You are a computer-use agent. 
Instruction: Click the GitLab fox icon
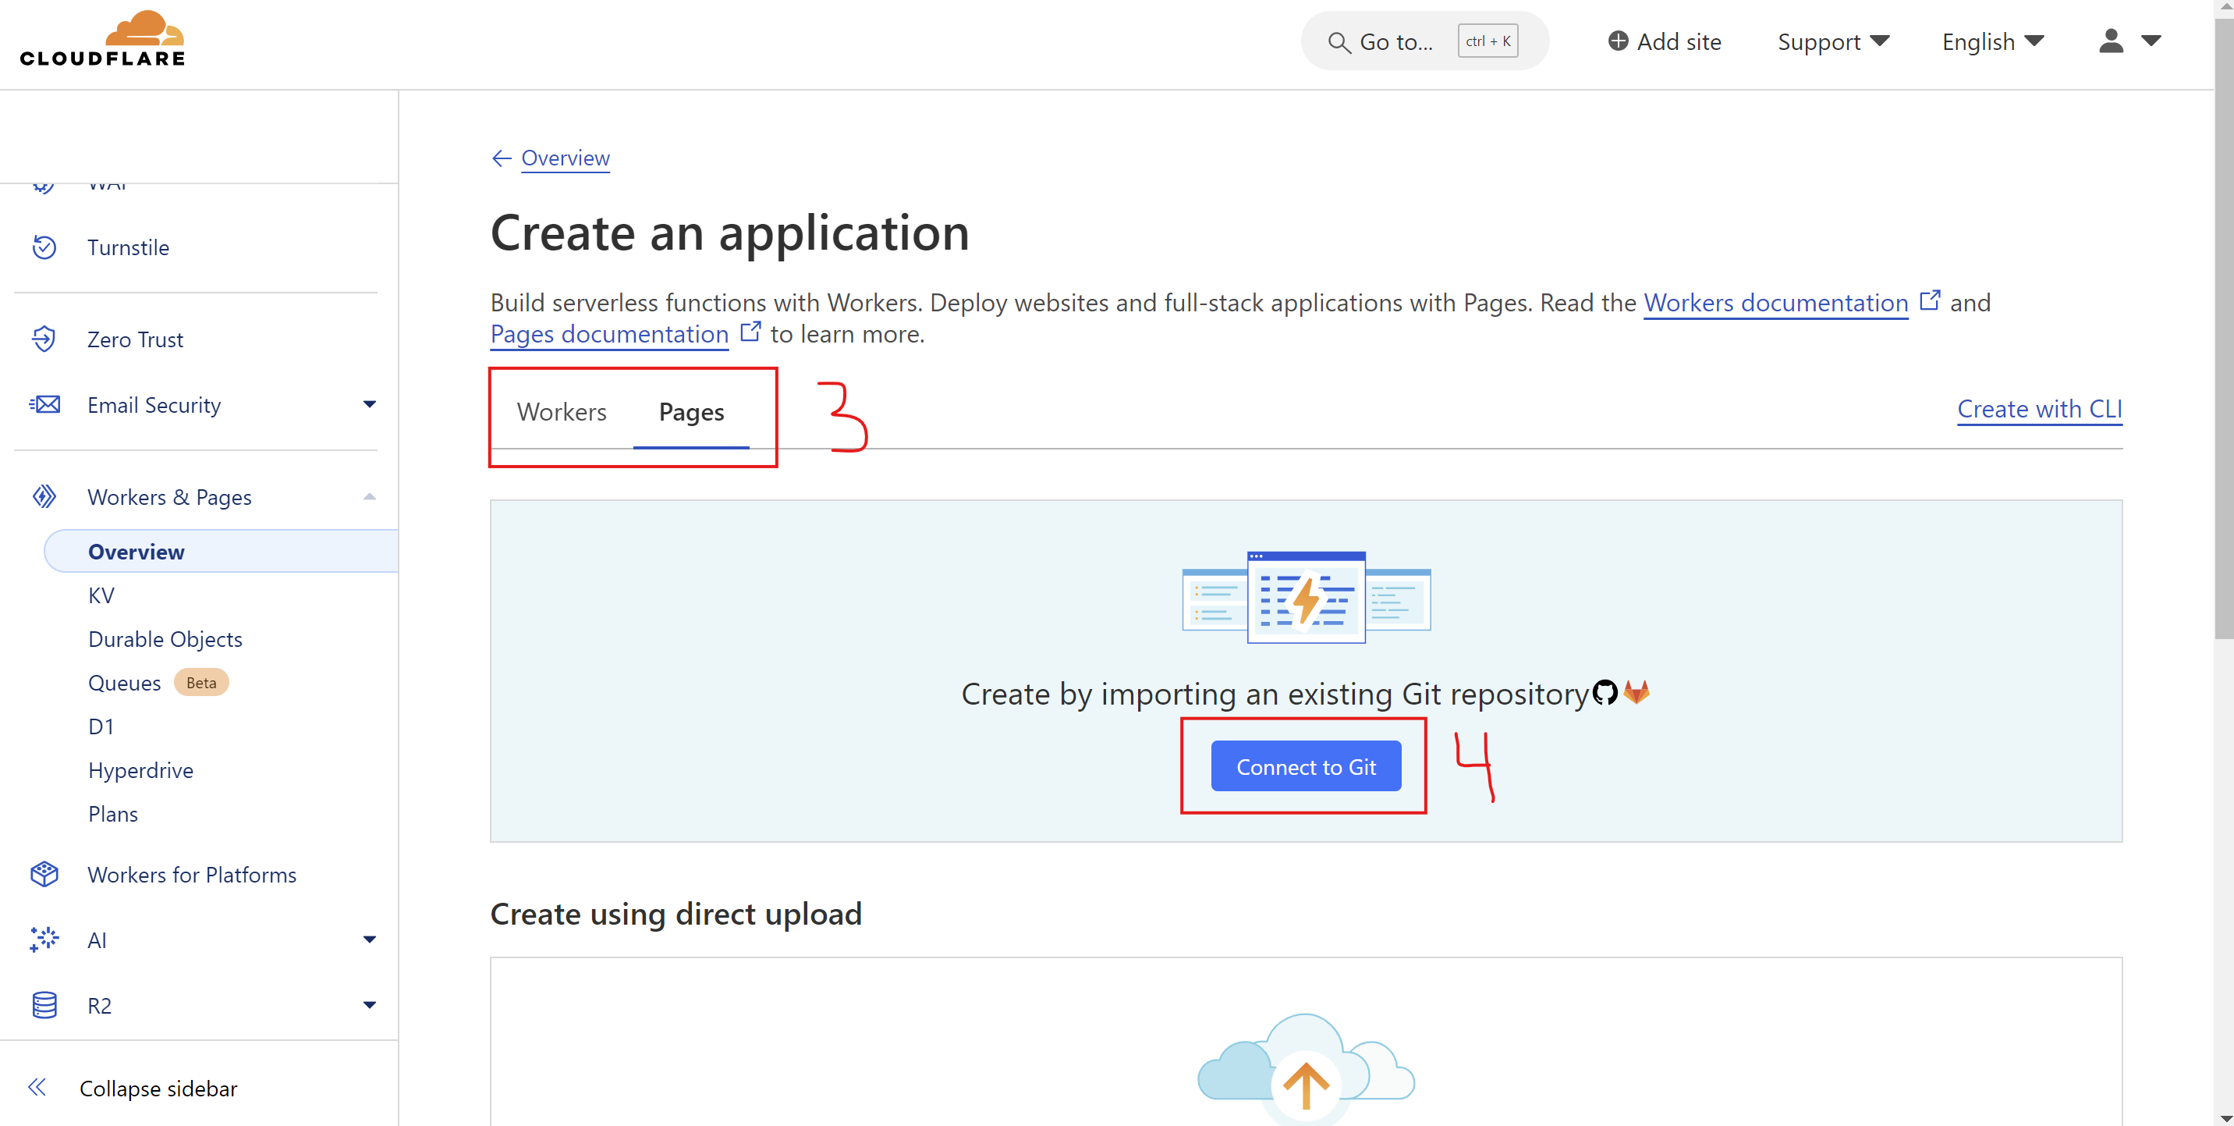pos(1636,693)
